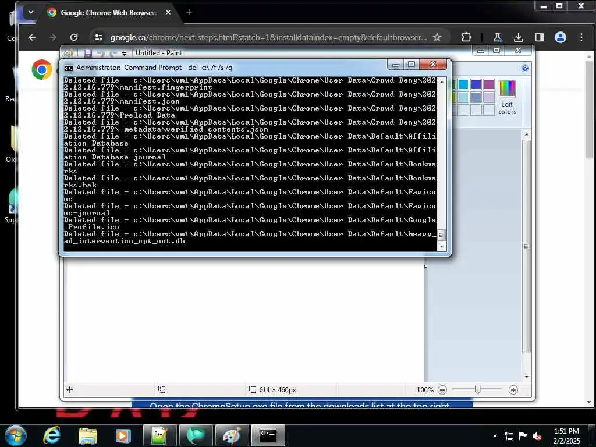The width and height of the screenshot is (596, 447).
Task: Pick the turquoise color swatch in Paint
Action: tap(463, 84)
